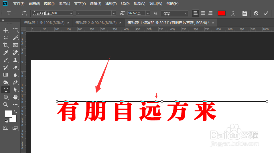The image size is (274, 153).
Task: Select the Path Selection tool
Action: (15, 90)
